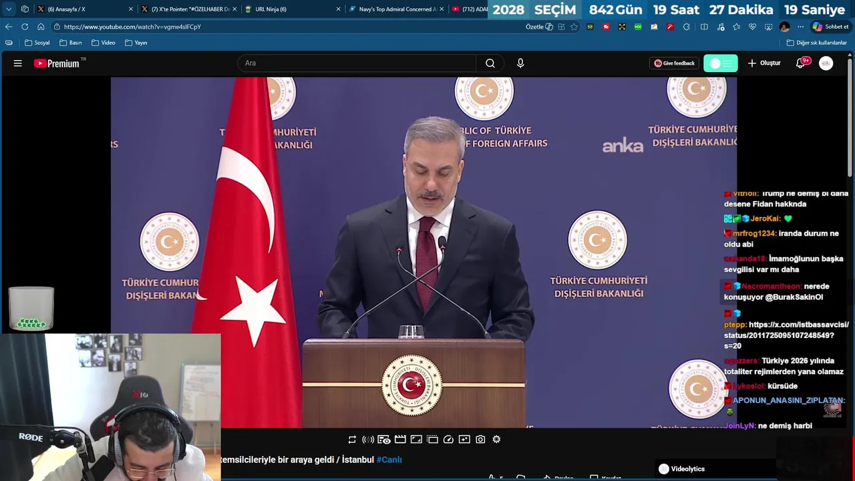
Task: Open enhancer settings gear below video
Action: coord(496,440)
